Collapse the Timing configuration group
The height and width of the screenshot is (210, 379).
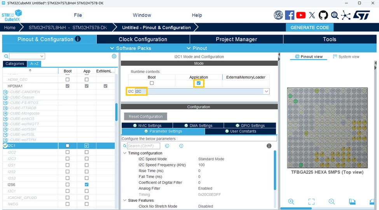click(x=125, y=153)
